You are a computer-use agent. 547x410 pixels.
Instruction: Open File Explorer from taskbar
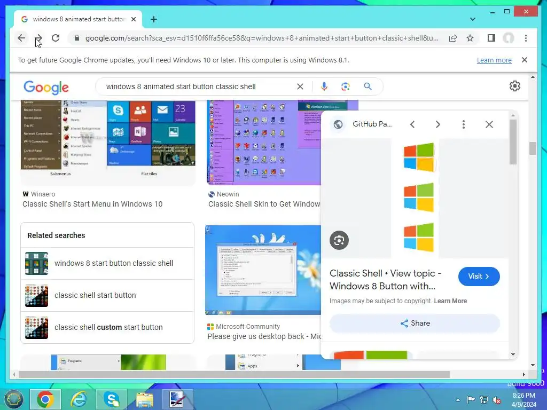(145, 399)
